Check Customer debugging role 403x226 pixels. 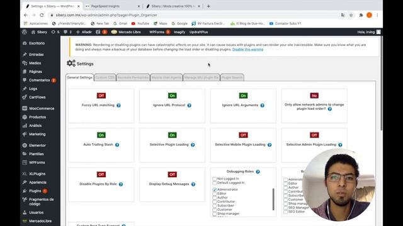pyautogui.click(x=214, y=210)
